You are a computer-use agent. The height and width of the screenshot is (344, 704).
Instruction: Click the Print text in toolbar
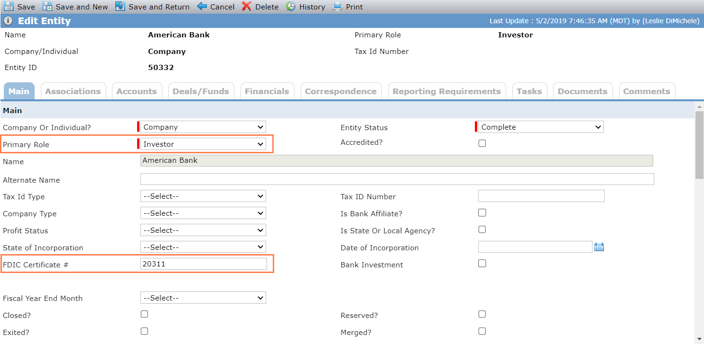coord(354,7)
